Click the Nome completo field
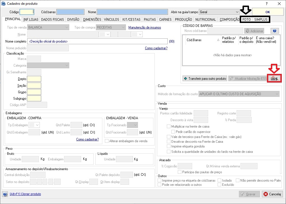The width and height of the screenshot is (286, 204). point(97,41)
